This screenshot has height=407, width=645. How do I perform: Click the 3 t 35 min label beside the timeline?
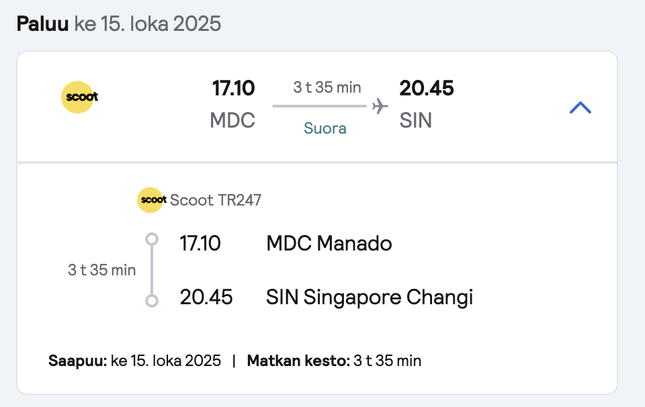click(101, 270)
